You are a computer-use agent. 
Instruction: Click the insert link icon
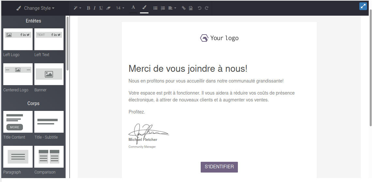[184, 8]
